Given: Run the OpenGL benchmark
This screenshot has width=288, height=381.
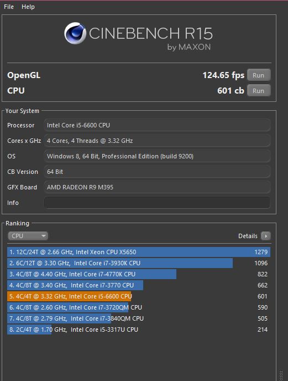Looking at the screenshot, I should pyautogui.click(x=259, y=75).
